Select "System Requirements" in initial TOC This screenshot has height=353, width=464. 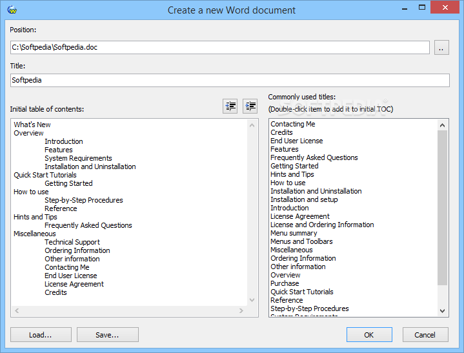[x=78, y=158]
